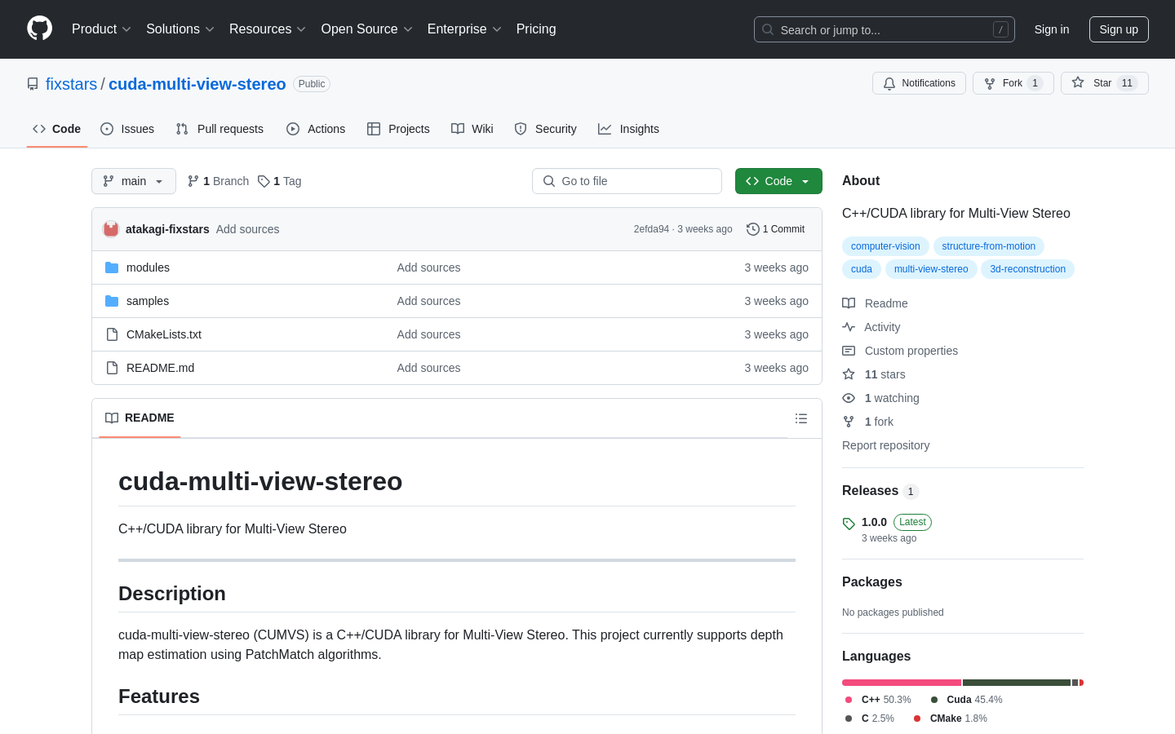Click the tag icon next to 1 Tag
This screenshot has width=1175, height=734.
pyautogui.click(x=264, y=181)
